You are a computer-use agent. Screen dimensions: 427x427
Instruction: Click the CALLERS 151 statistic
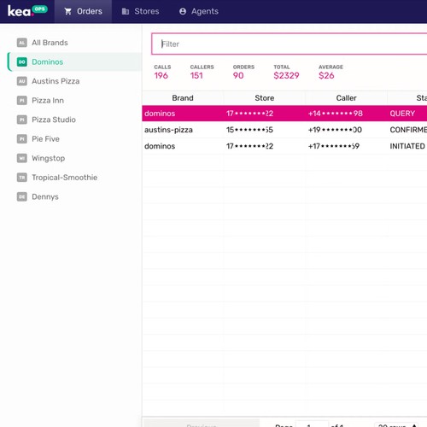coord(202,72)
